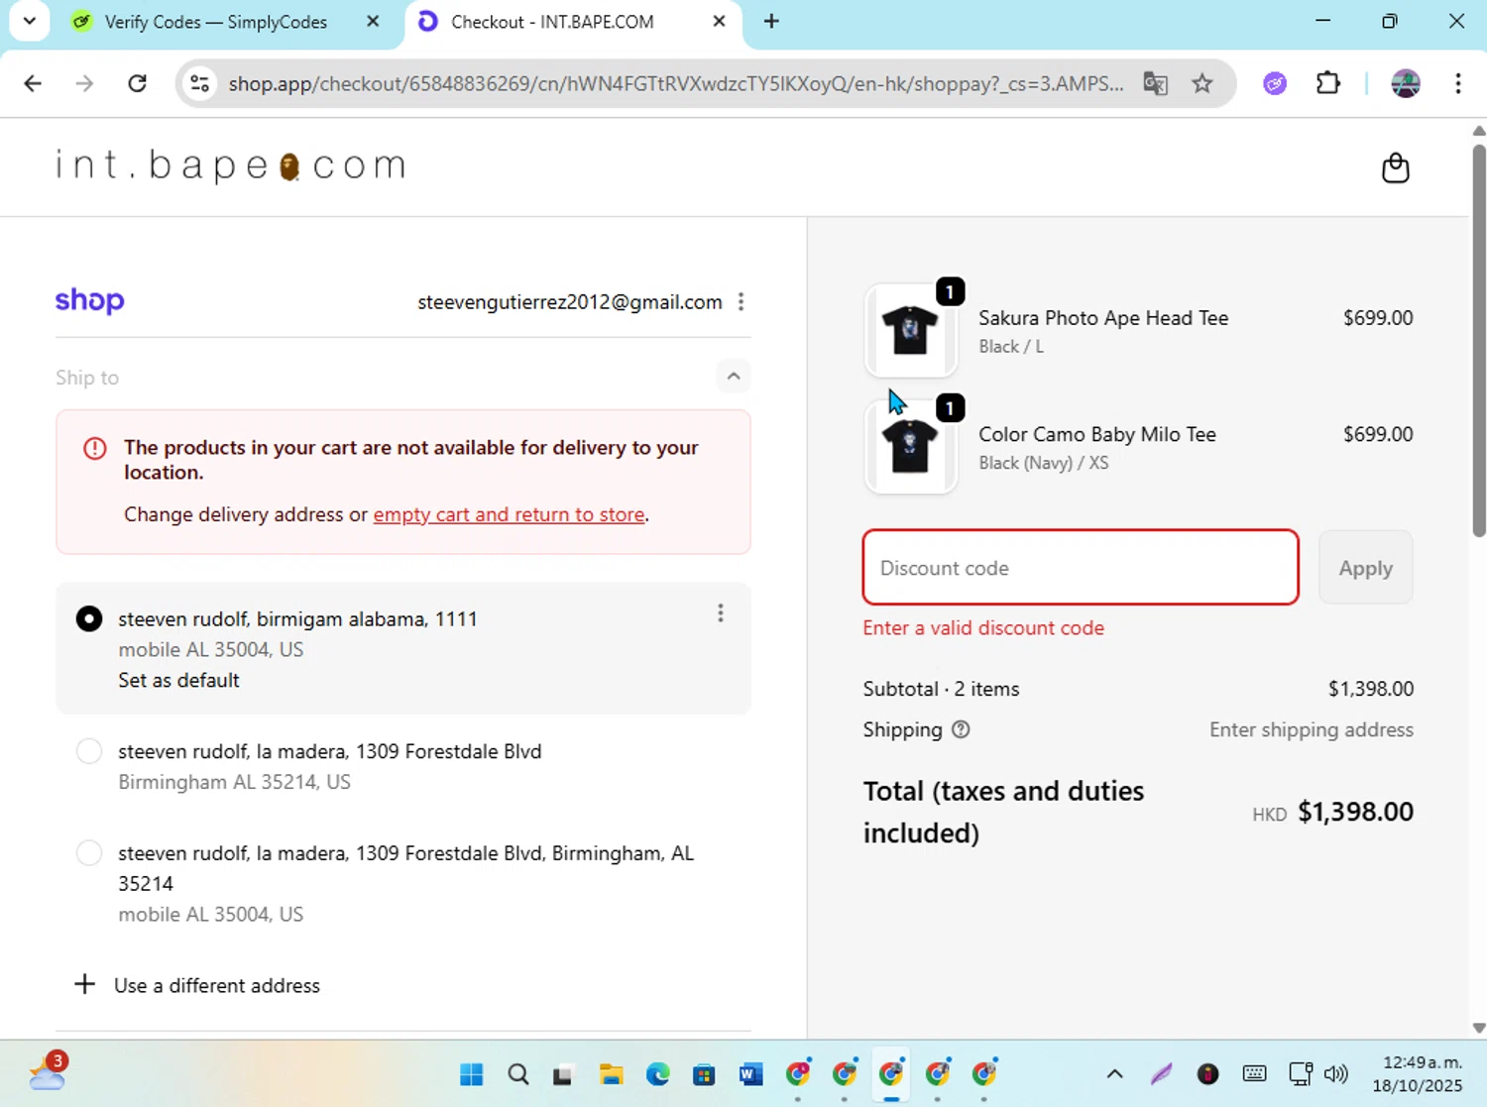Screen dimensions: 1487x1107
Task: Show hidden system tray icons
Action: [1114, 1074]
